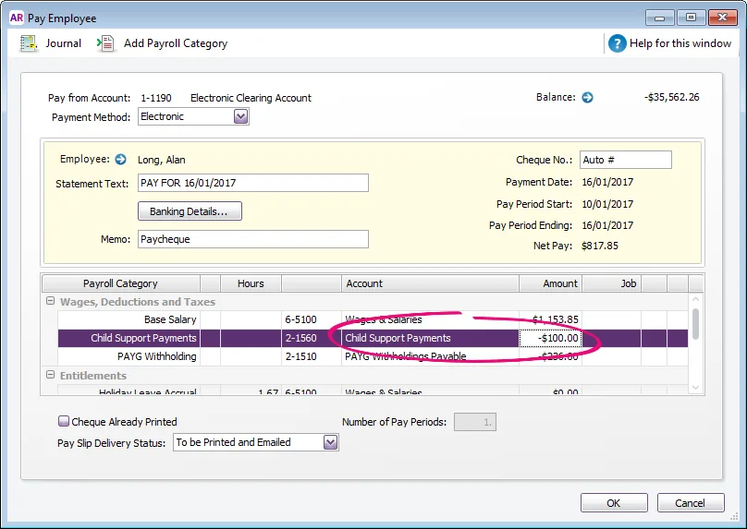Click the Add Payroll Category icon

point(105,43)
